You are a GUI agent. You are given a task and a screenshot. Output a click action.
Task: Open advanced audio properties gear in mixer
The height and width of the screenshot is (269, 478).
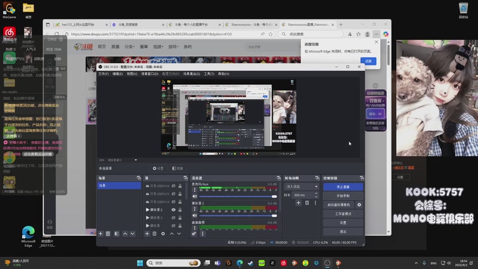[194, 234]
